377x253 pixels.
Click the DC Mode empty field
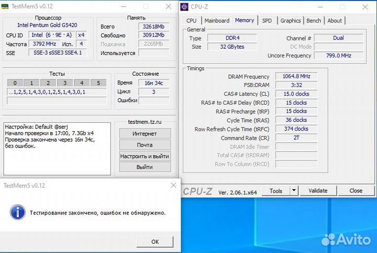click(338, 47)
